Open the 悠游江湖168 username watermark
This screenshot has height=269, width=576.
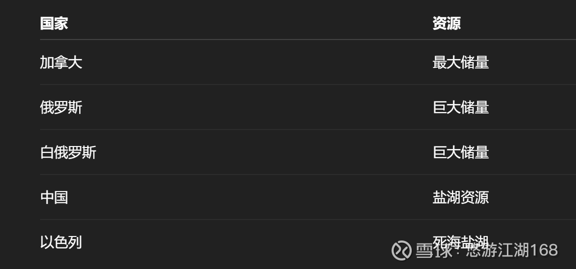[x=512, y=250]
